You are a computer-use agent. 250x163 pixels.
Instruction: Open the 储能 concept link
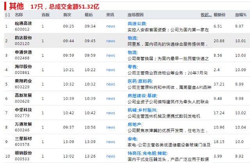162,153
